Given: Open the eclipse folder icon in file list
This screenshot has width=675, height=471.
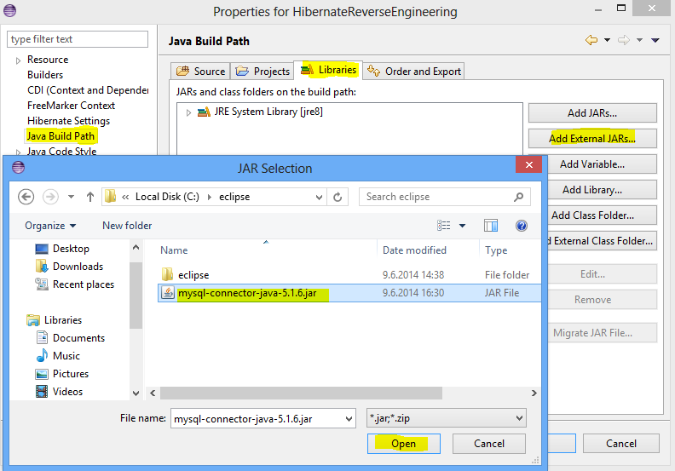Looking at the screenshot, I should pos(168,275).
